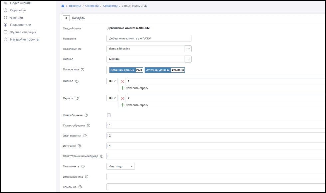Click the Статус обучения input field

[x=216, y=125]
